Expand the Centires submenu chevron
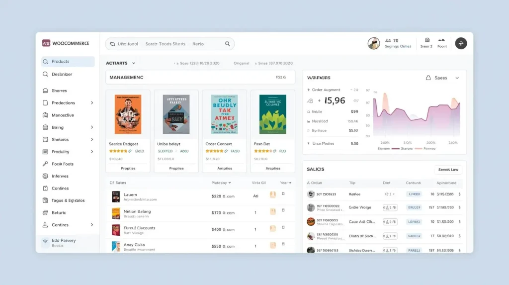This screenshot has width=509, height=285. pos(92,225)
